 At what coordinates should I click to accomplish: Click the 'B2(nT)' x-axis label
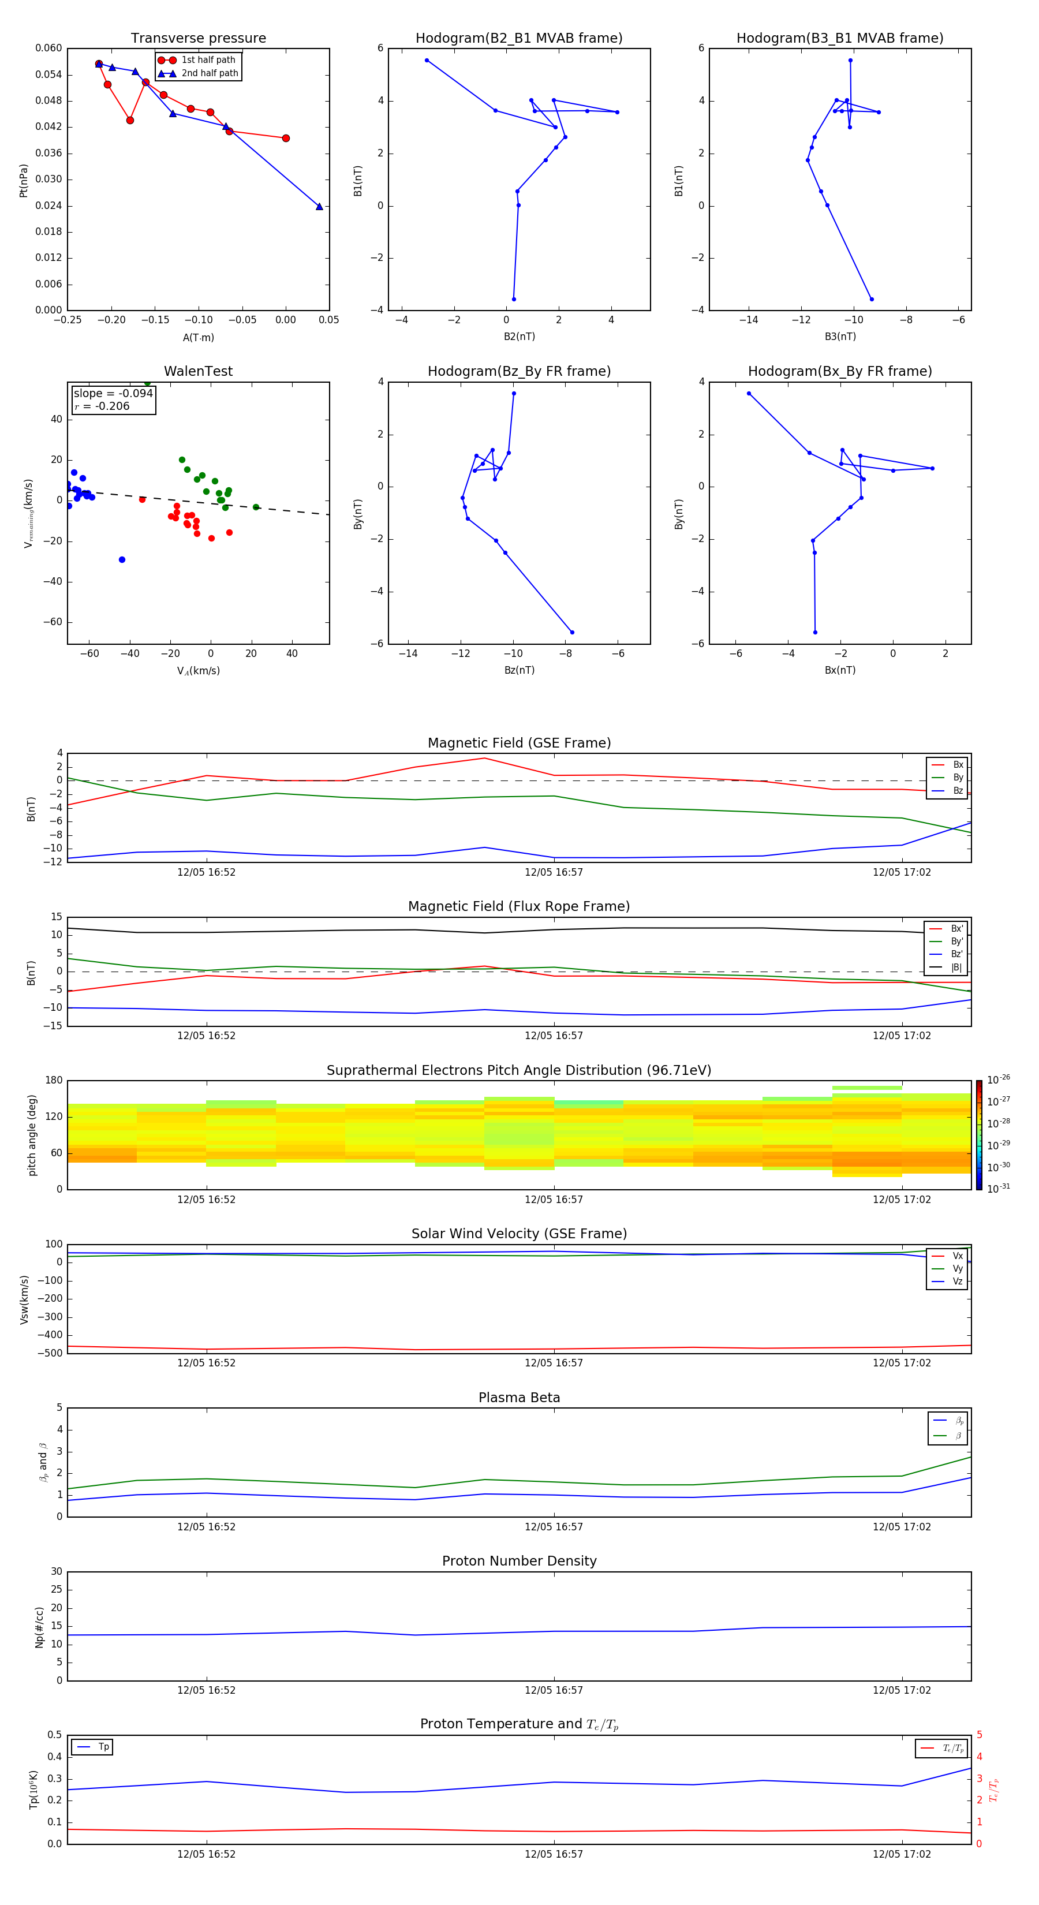click(519, 337)
